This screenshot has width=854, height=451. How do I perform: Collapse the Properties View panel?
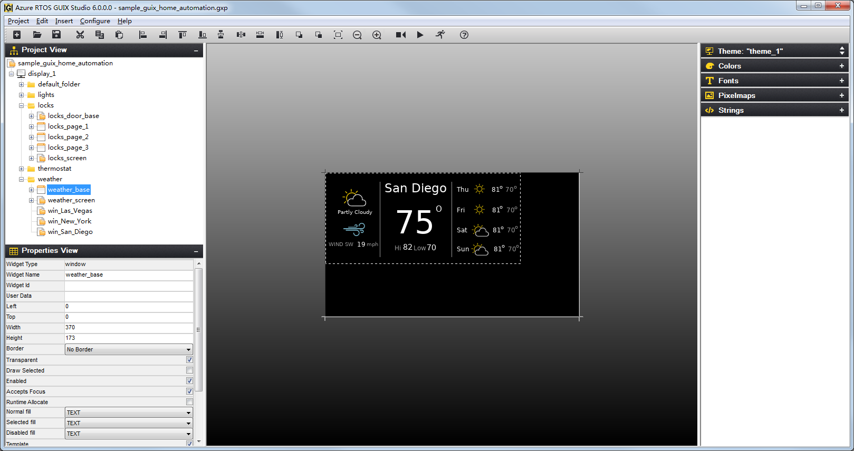tap(196, 251)
